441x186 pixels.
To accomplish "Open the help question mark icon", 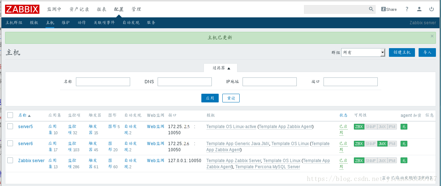I will click(407, 9).
